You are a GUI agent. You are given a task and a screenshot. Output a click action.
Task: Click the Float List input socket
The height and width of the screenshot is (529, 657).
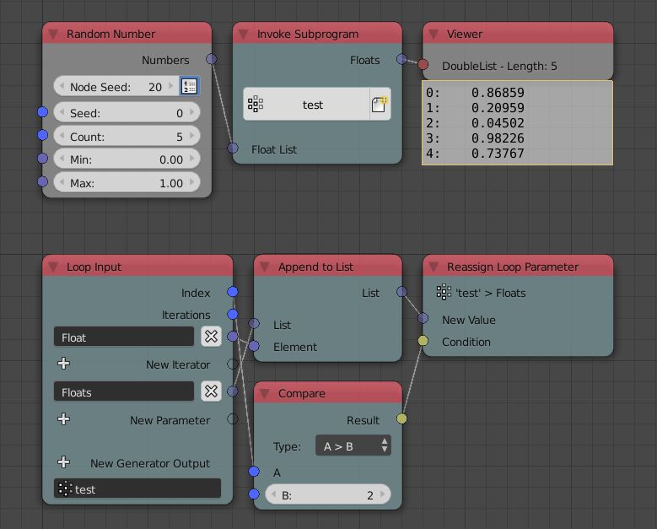pyautogui.click(x=233, y=148)
